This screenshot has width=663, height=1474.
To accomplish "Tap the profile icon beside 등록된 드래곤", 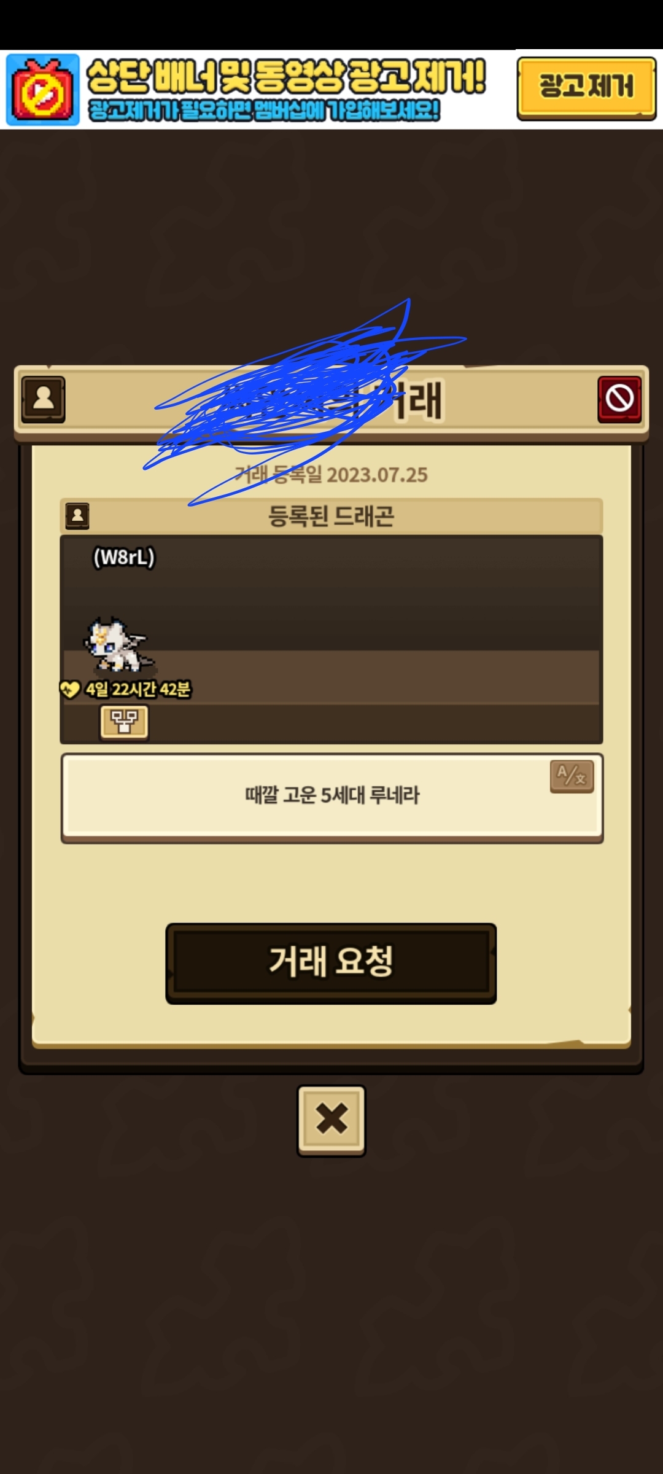I will point(77,516).
